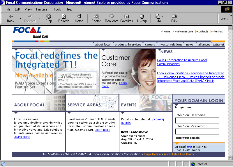The image size is (233, 167).
Task: Click the scrollbar down arrow
Action: [230, 158]
